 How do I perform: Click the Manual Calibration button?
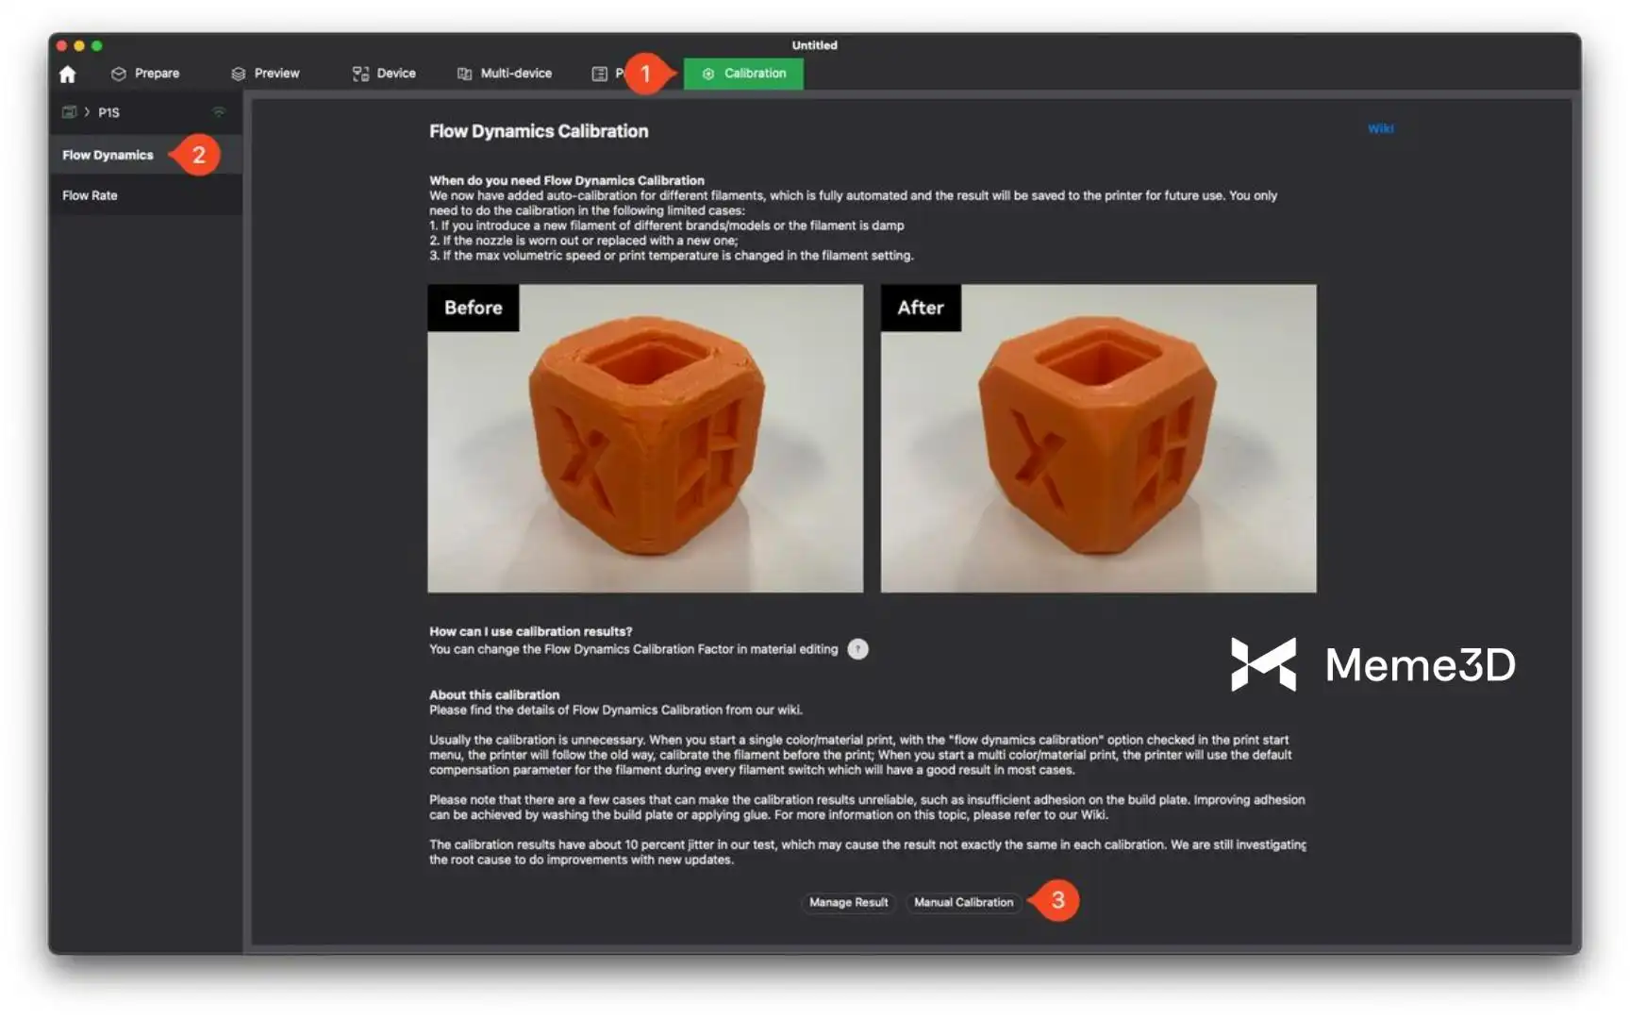[x=963, y=902]
